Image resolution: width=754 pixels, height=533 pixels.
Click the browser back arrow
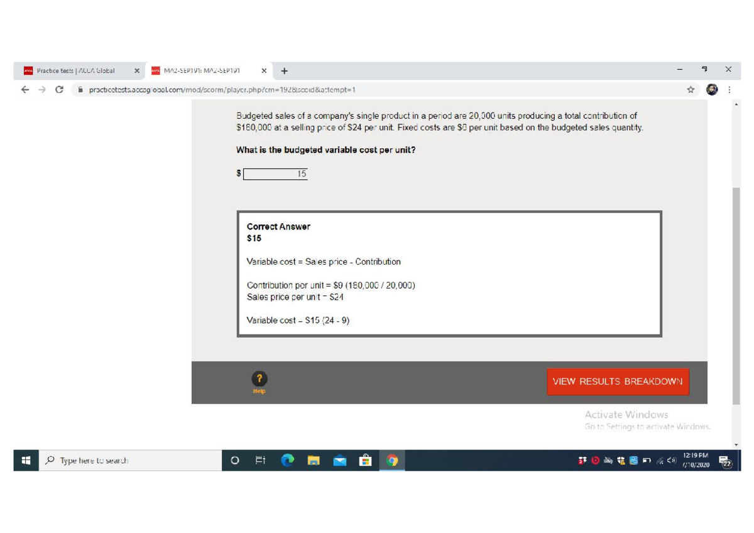[x=25, y=90]
